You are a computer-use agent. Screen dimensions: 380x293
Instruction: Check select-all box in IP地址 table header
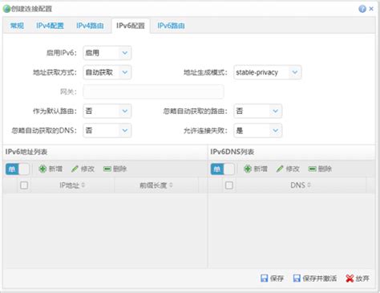point(24,185)
